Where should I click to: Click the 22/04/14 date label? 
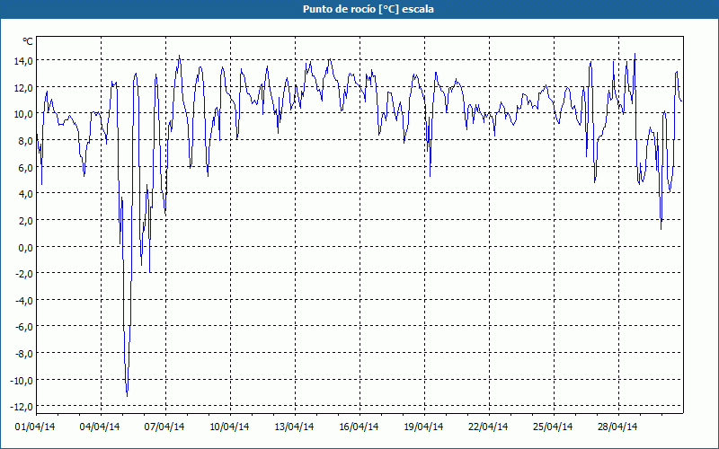tap(488, 427)
